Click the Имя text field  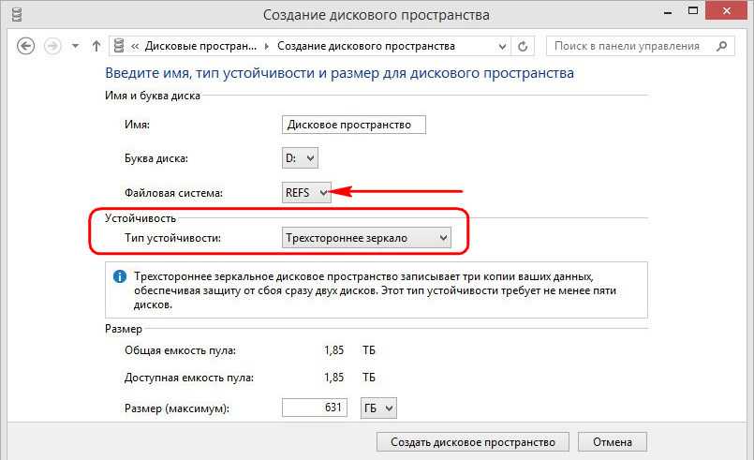[353, 125]
